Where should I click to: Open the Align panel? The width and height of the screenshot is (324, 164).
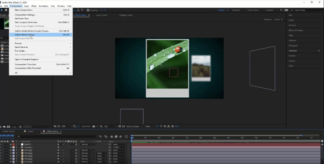coord(291,35)
